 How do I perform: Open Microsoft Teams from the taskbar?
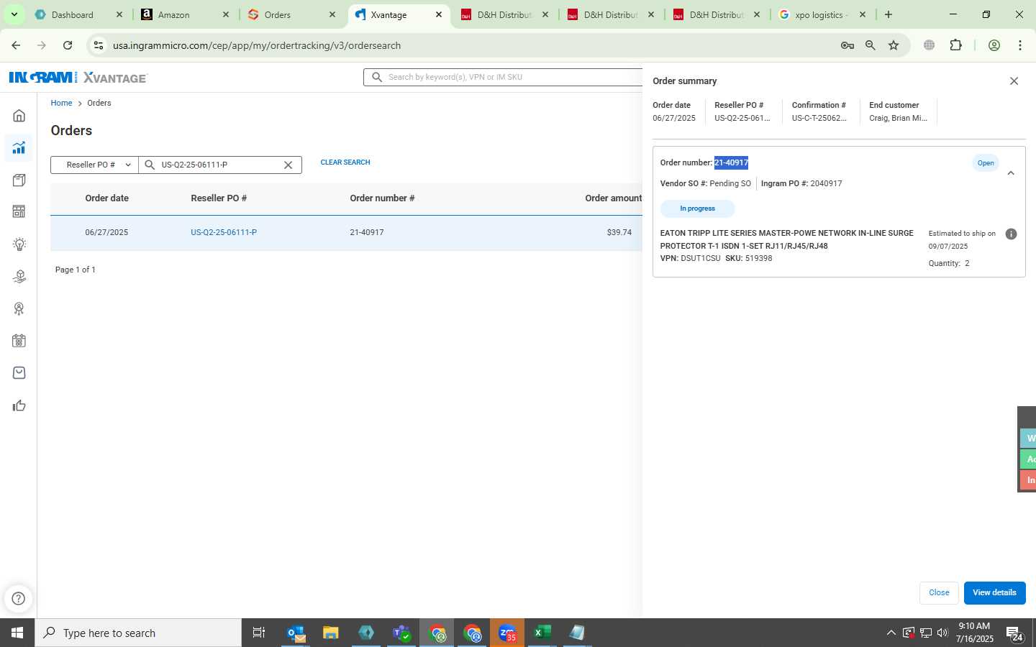pyautogui.click(x=401, y=633)
